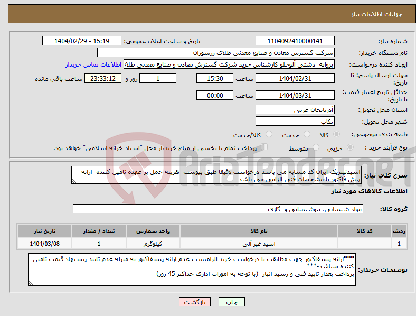The height and width of the screenshot is (316, 416).
Task: Click the چاپ print button
Action: (x=231, y=302)
